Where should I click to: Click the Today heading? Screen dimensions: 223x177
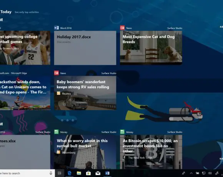point(6,12)
